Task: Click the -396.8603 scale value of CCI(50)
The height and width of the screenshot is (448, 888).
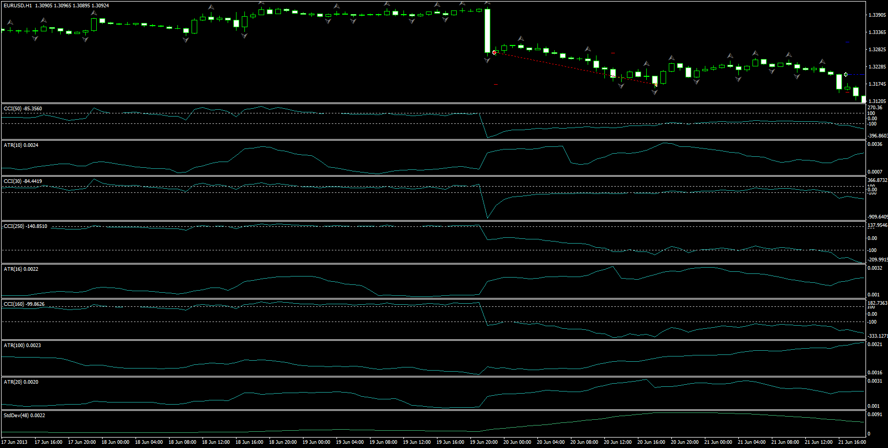Action: [878, 136]
